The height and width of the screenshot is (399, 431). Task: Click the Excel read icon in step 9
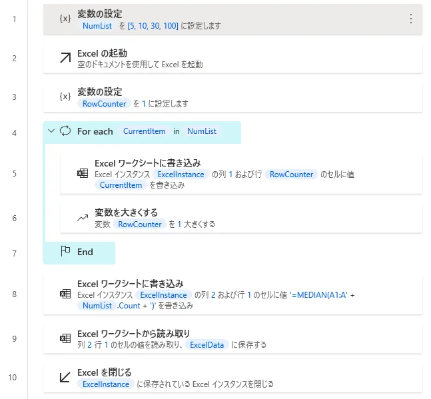tap(65, 338)
